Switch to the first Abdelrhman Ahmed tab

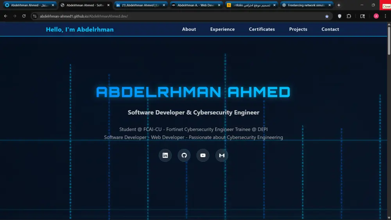pyautogui.click(x=29, y=5)
